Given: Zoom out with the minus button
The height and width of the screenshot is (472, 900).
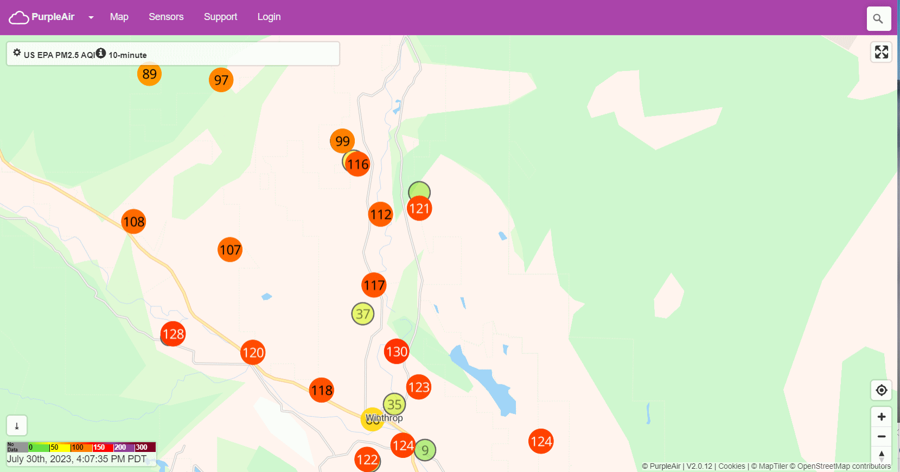Looking at the screenshot, I should 881,436.
